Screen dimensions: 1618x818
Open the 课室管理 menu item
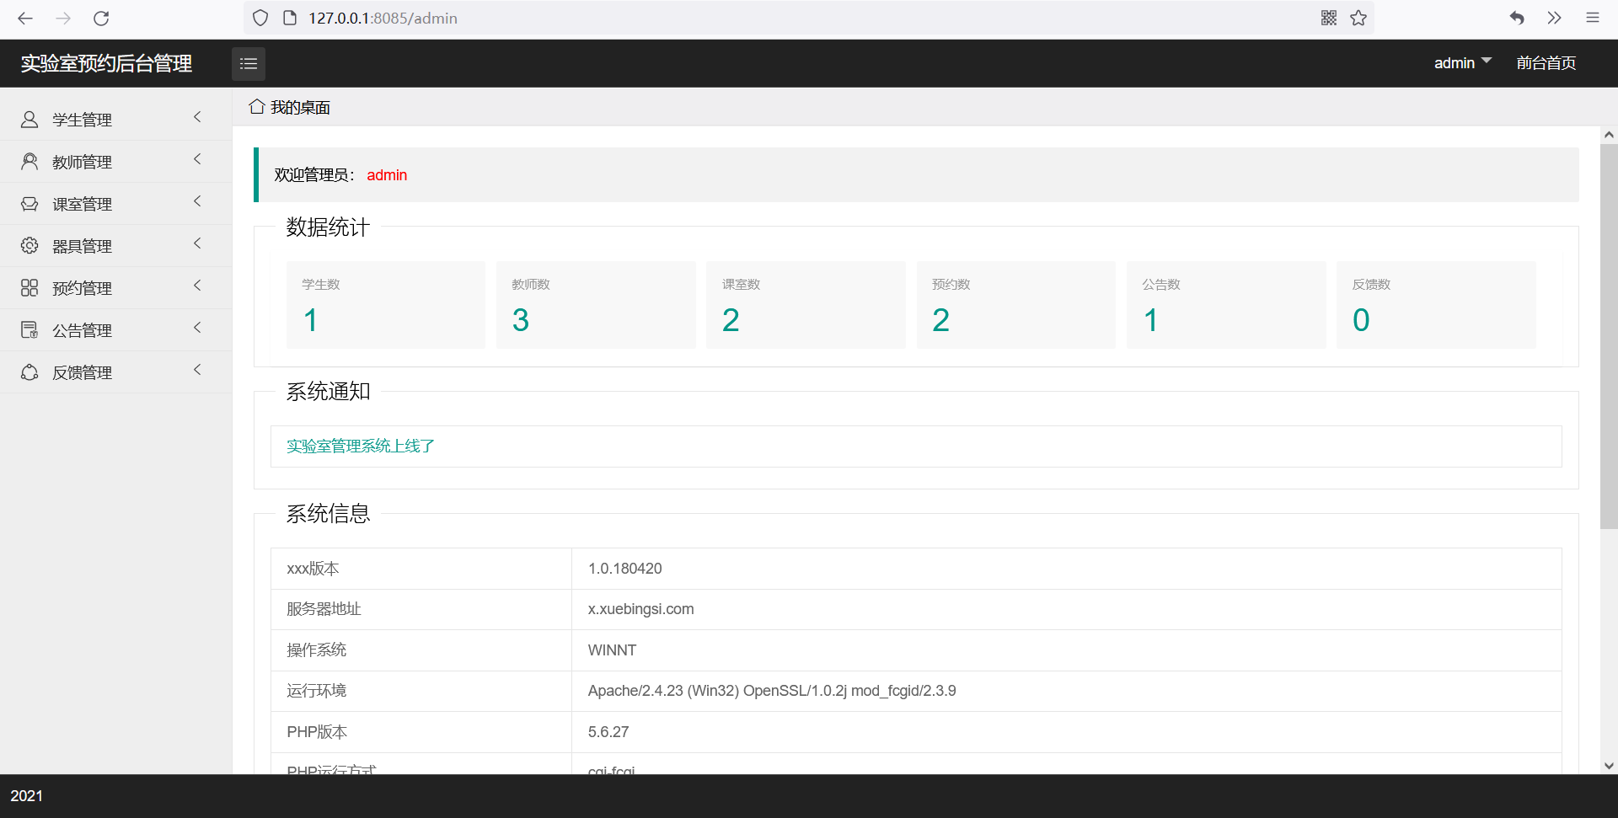(x=115, y=204)
